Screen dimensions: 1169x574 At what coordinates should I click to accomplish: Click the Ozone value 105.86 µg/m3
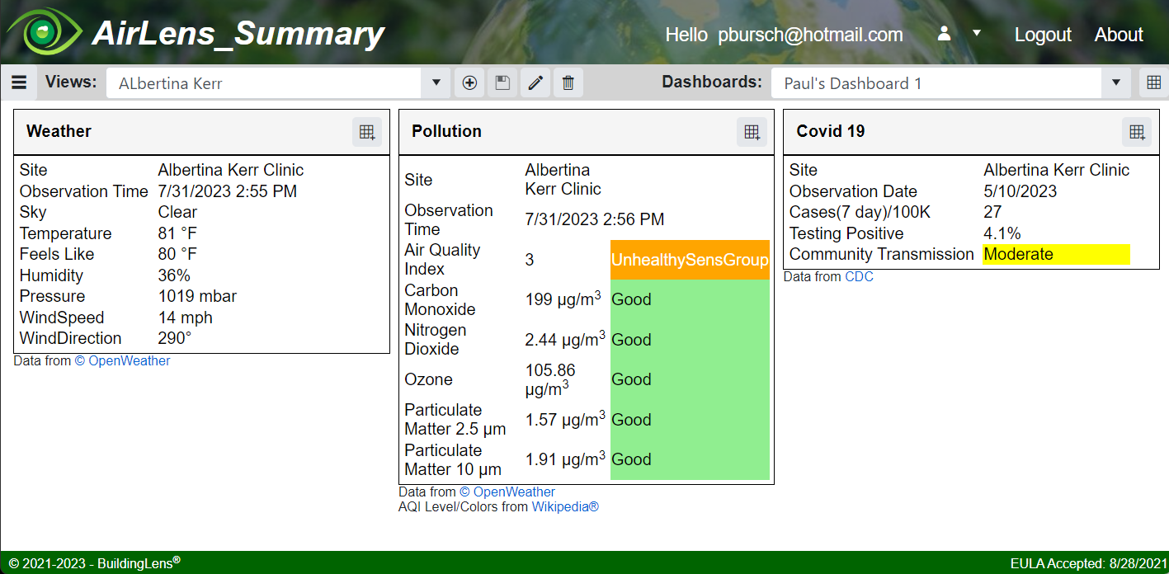[x=550, y=379]
